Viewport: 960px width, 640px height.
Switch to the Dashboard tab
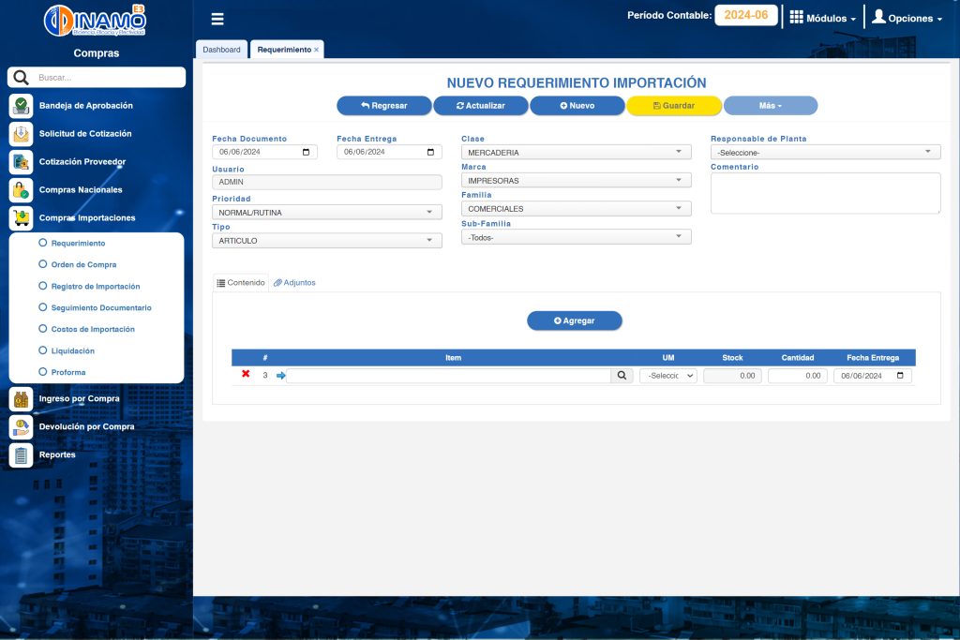(x=221, y=50)
